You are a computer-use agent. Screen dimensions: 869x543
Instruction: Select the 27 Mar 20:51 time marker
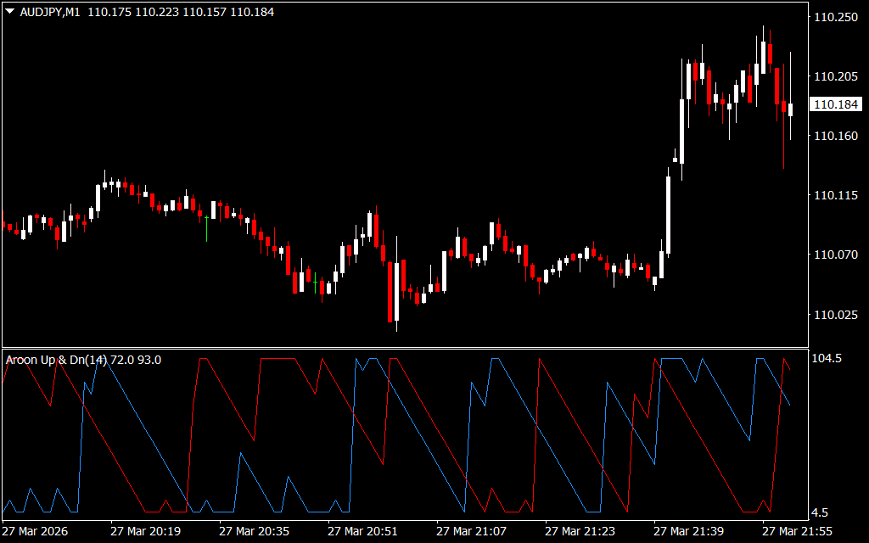pyautogui.click(x=362, y=531)
